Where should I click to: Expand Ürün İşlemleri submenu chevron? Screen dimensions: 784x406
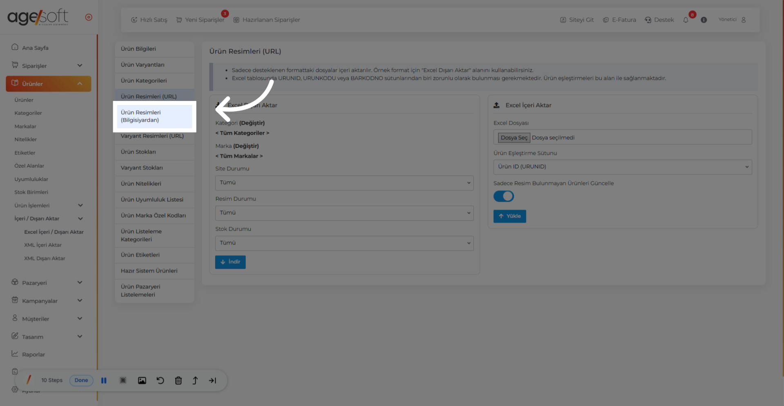[x=80, y=205]
